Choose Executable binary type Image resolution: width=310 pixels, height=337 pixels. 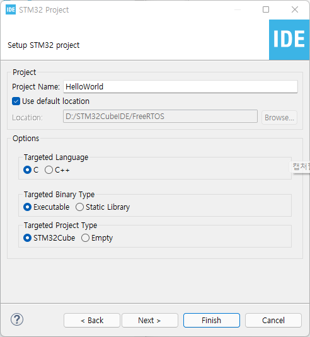[x=27, y=207]
